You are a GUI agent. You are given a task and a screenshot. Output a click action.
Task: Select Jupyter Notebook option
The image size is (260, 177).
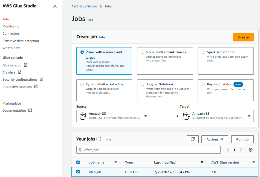pyautogui.click(x=143, y=84)
